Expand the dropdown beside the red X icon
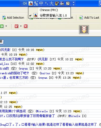This screenshot has width=101, height=128. tap(21, 26)
